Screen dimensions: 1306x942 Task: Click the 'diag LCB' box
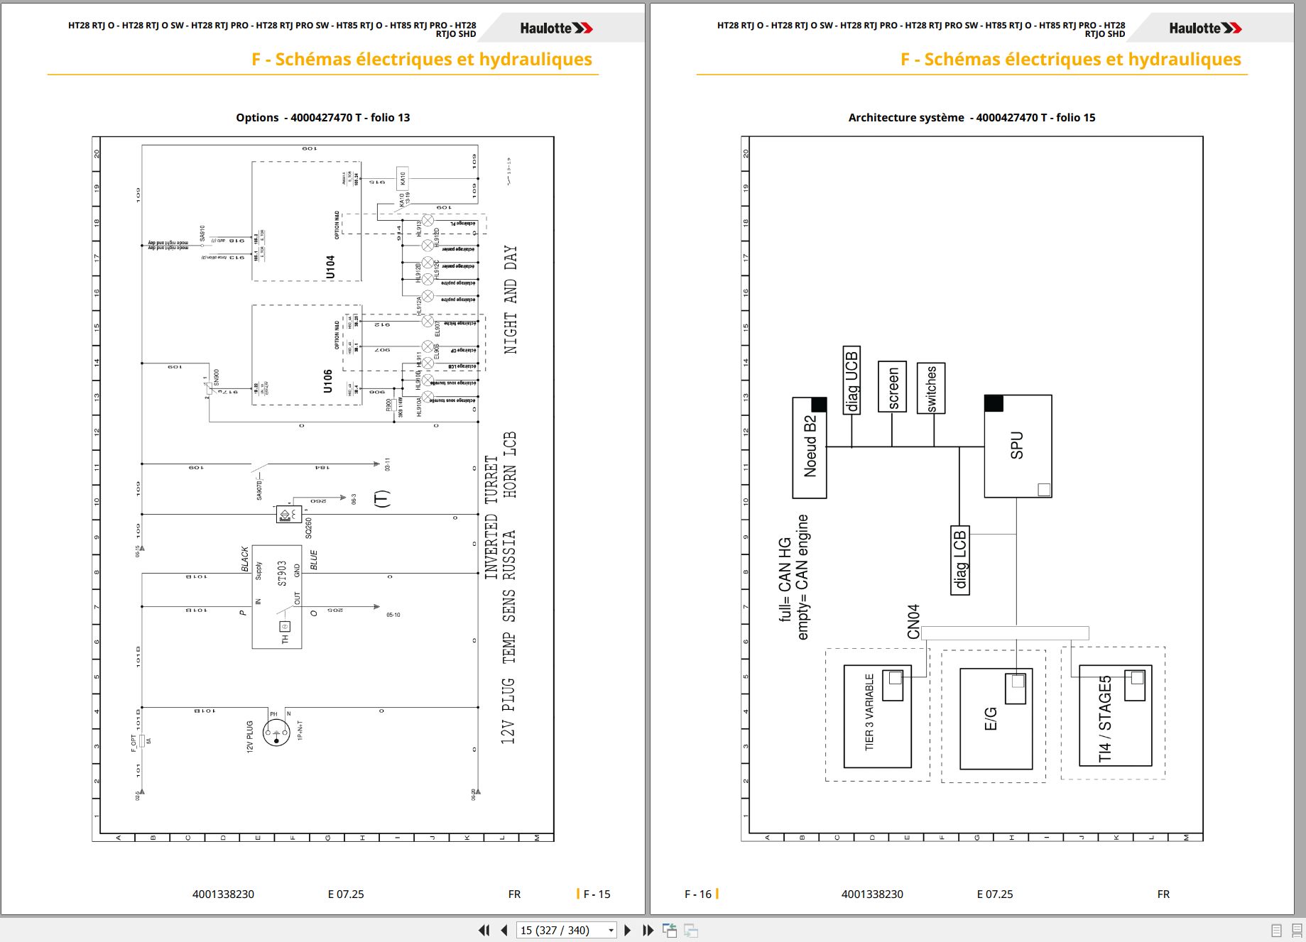960,559
